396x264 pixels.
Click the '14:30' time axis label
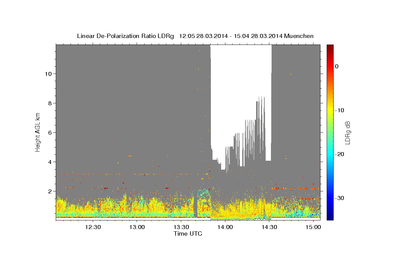click(269, 227)
